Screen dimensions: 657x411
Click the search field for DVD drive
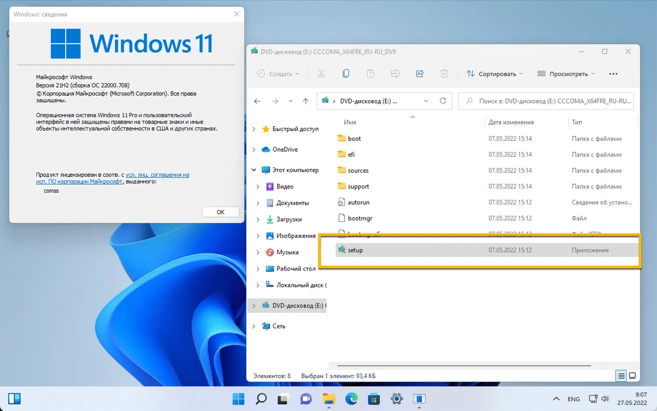[546, 101]
